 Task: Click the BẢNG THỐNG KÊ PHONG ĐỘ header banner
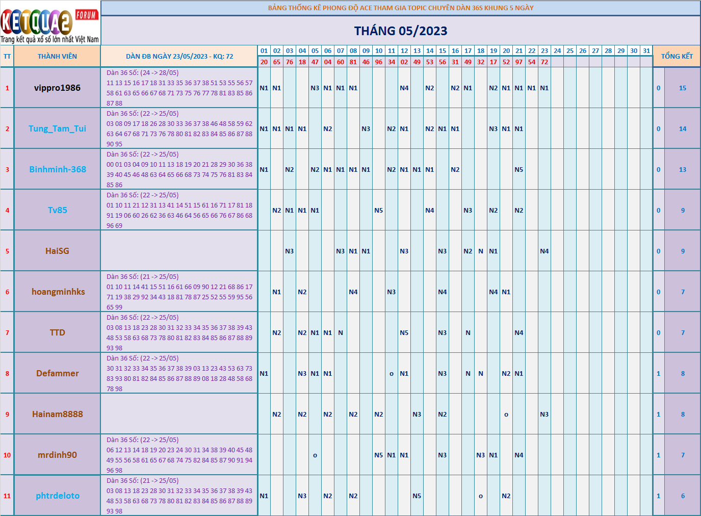tap(401, 8)
